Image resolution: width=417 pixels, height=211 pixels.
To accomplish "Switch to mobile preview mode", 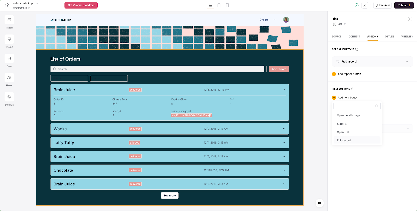I will pos(227,5).
